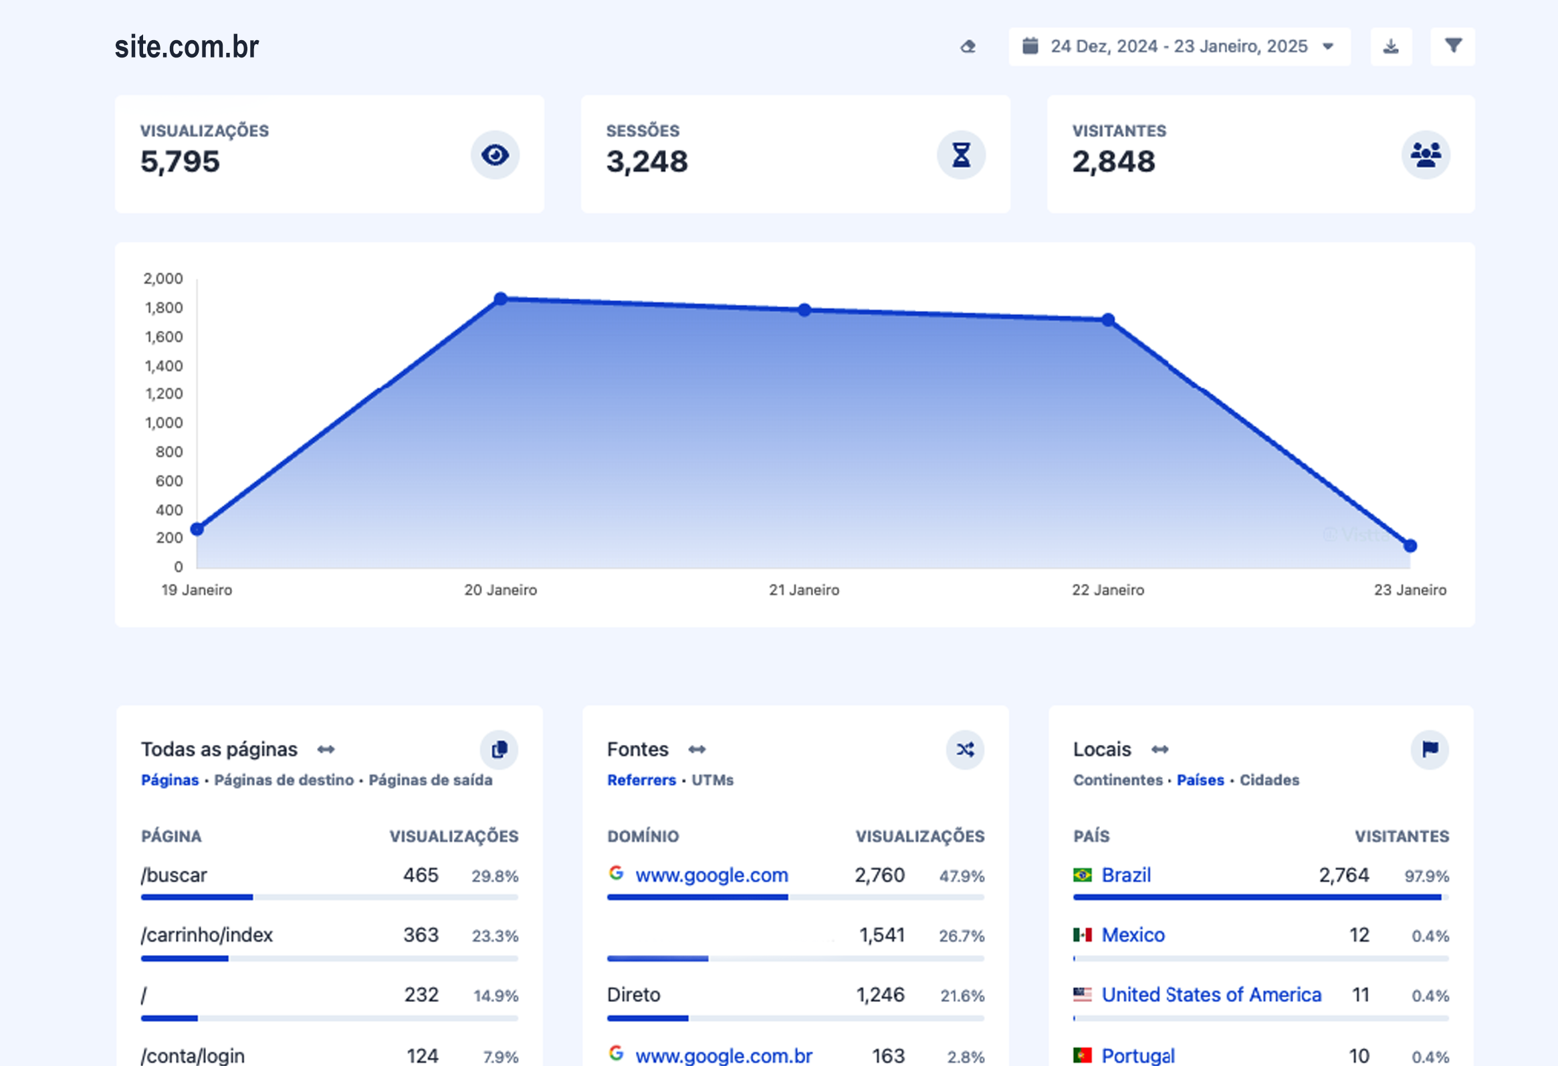
Task: Select the Visitantes 2,848 card
Action: (x=1260, y=154)
